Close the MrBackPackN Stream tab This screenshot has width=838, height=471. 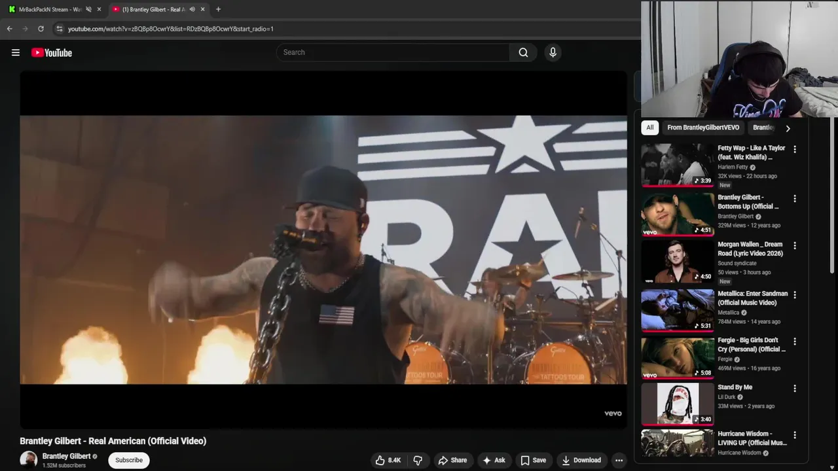coord(99,9)
